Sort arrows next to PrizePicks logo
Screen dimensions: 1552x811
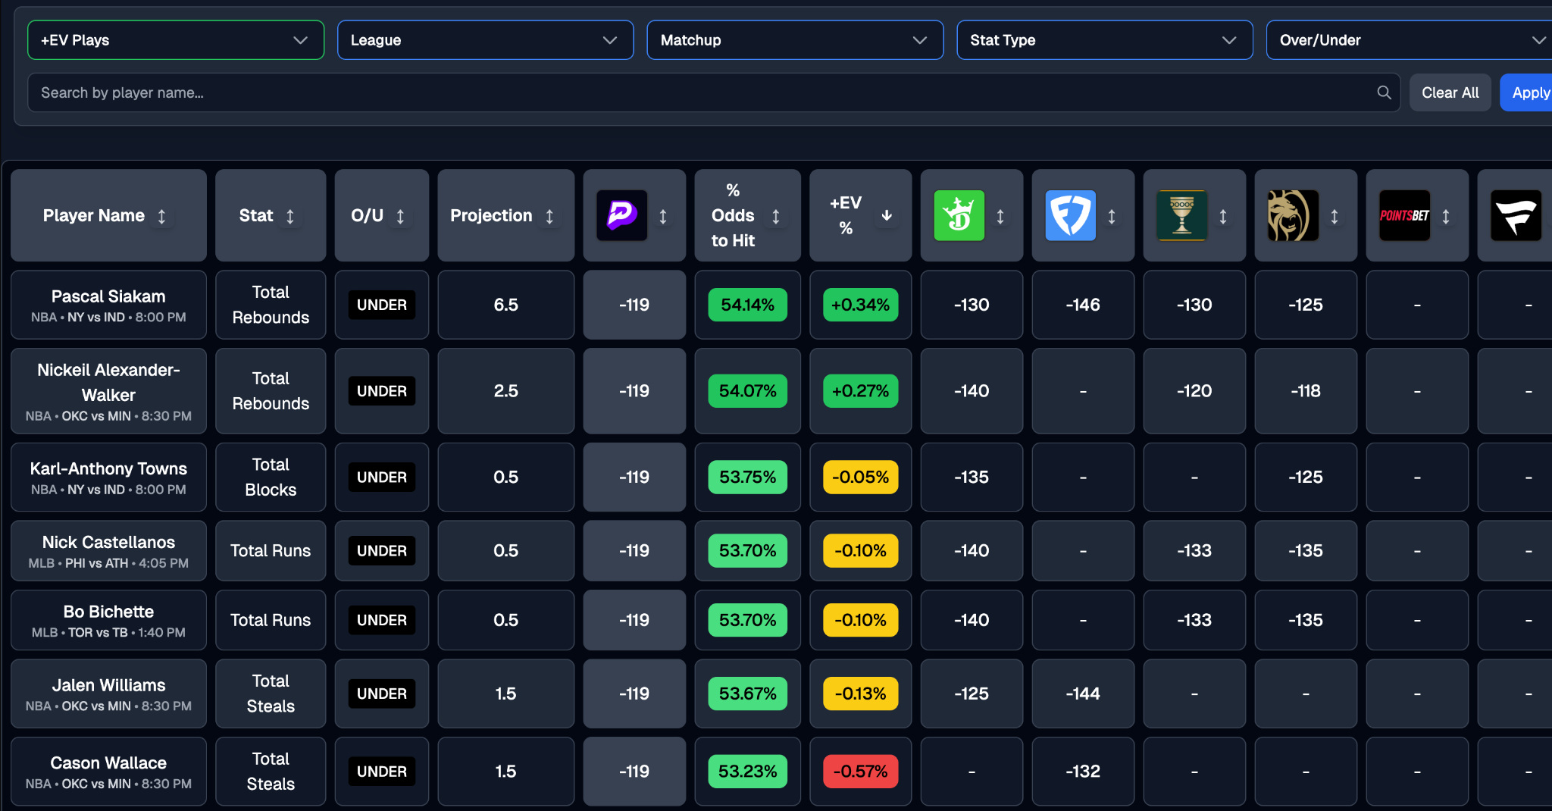click(663, 217)
